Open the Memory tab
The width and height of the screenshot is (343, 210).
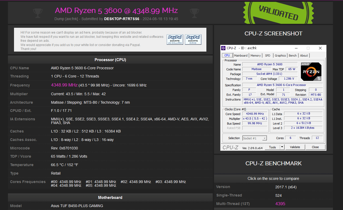click(x=256, y=56)
